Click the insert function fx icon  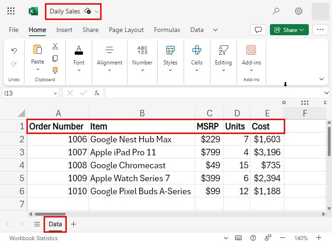pyautogui.click(x=97, y=93)
